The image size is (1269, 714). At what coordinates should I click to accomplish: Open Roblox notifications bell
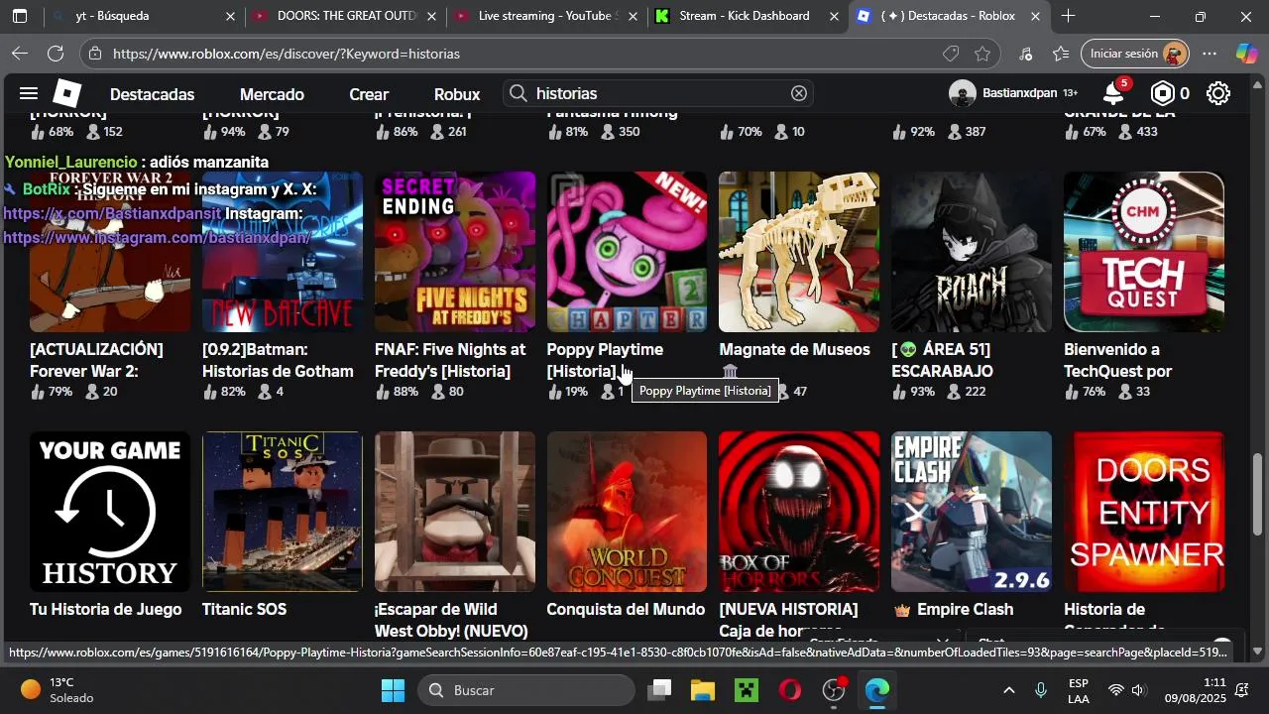pyautogui.click(x=1113, y=93)
